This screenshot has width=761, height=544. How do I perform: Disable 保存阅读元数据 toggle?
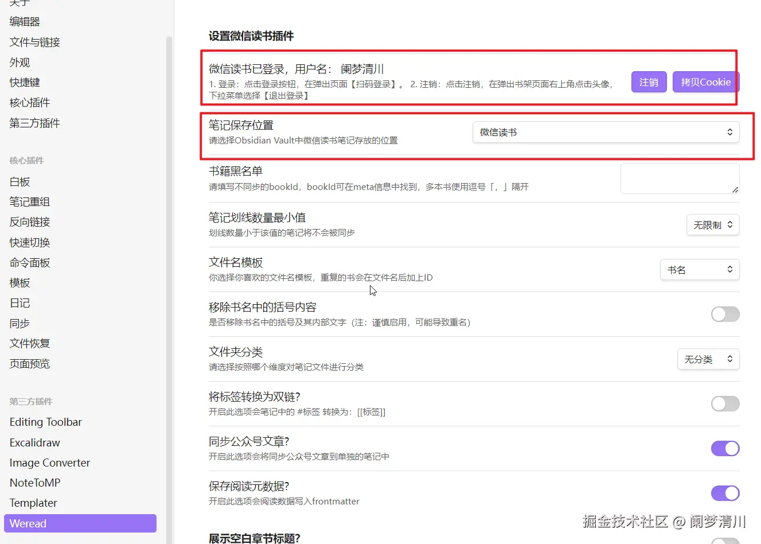(725, 493)
